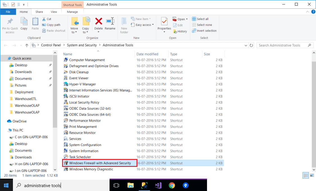Open the Easy access dropdown
Screen dimensions: 316x191
tap(145, 25)
